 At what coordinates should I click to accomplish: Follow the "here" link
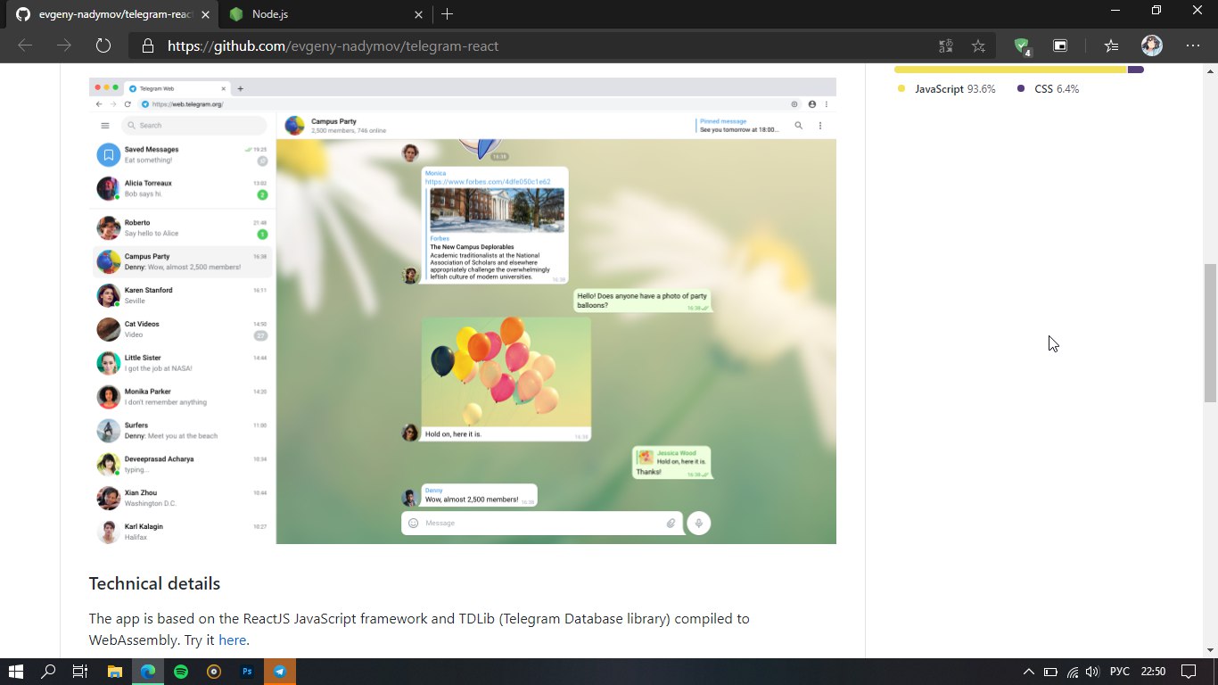pos(232,640)
